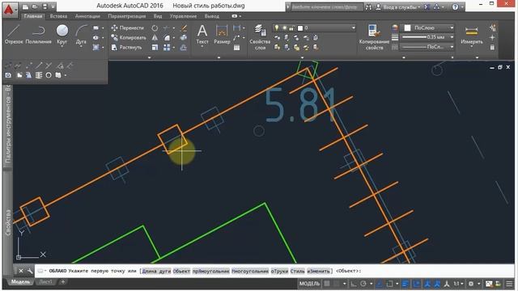Open the Вывод ribbon tab
The width and height of the screenshot is (518, 291).
click(x=212, y=16)
